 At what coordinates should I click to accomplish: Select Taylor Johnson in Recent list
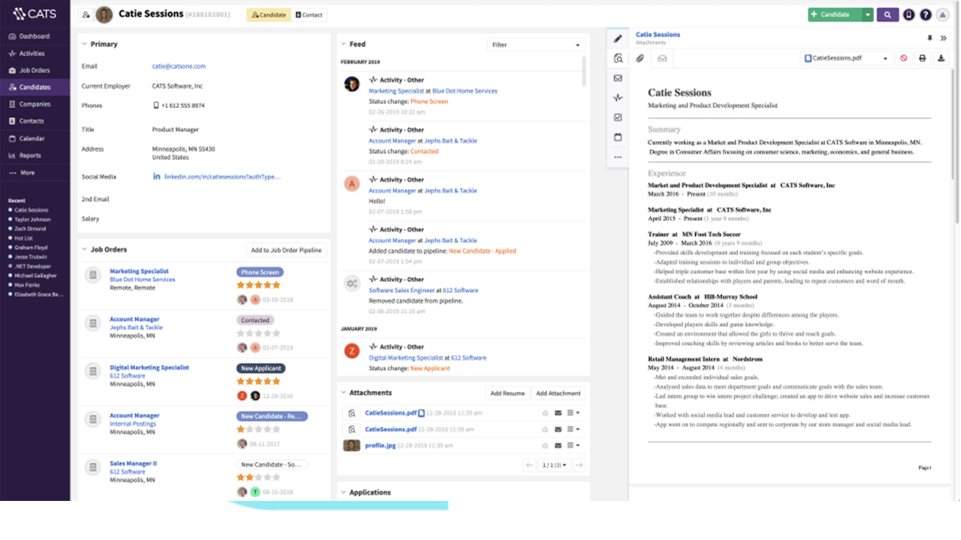coord(33,219)
